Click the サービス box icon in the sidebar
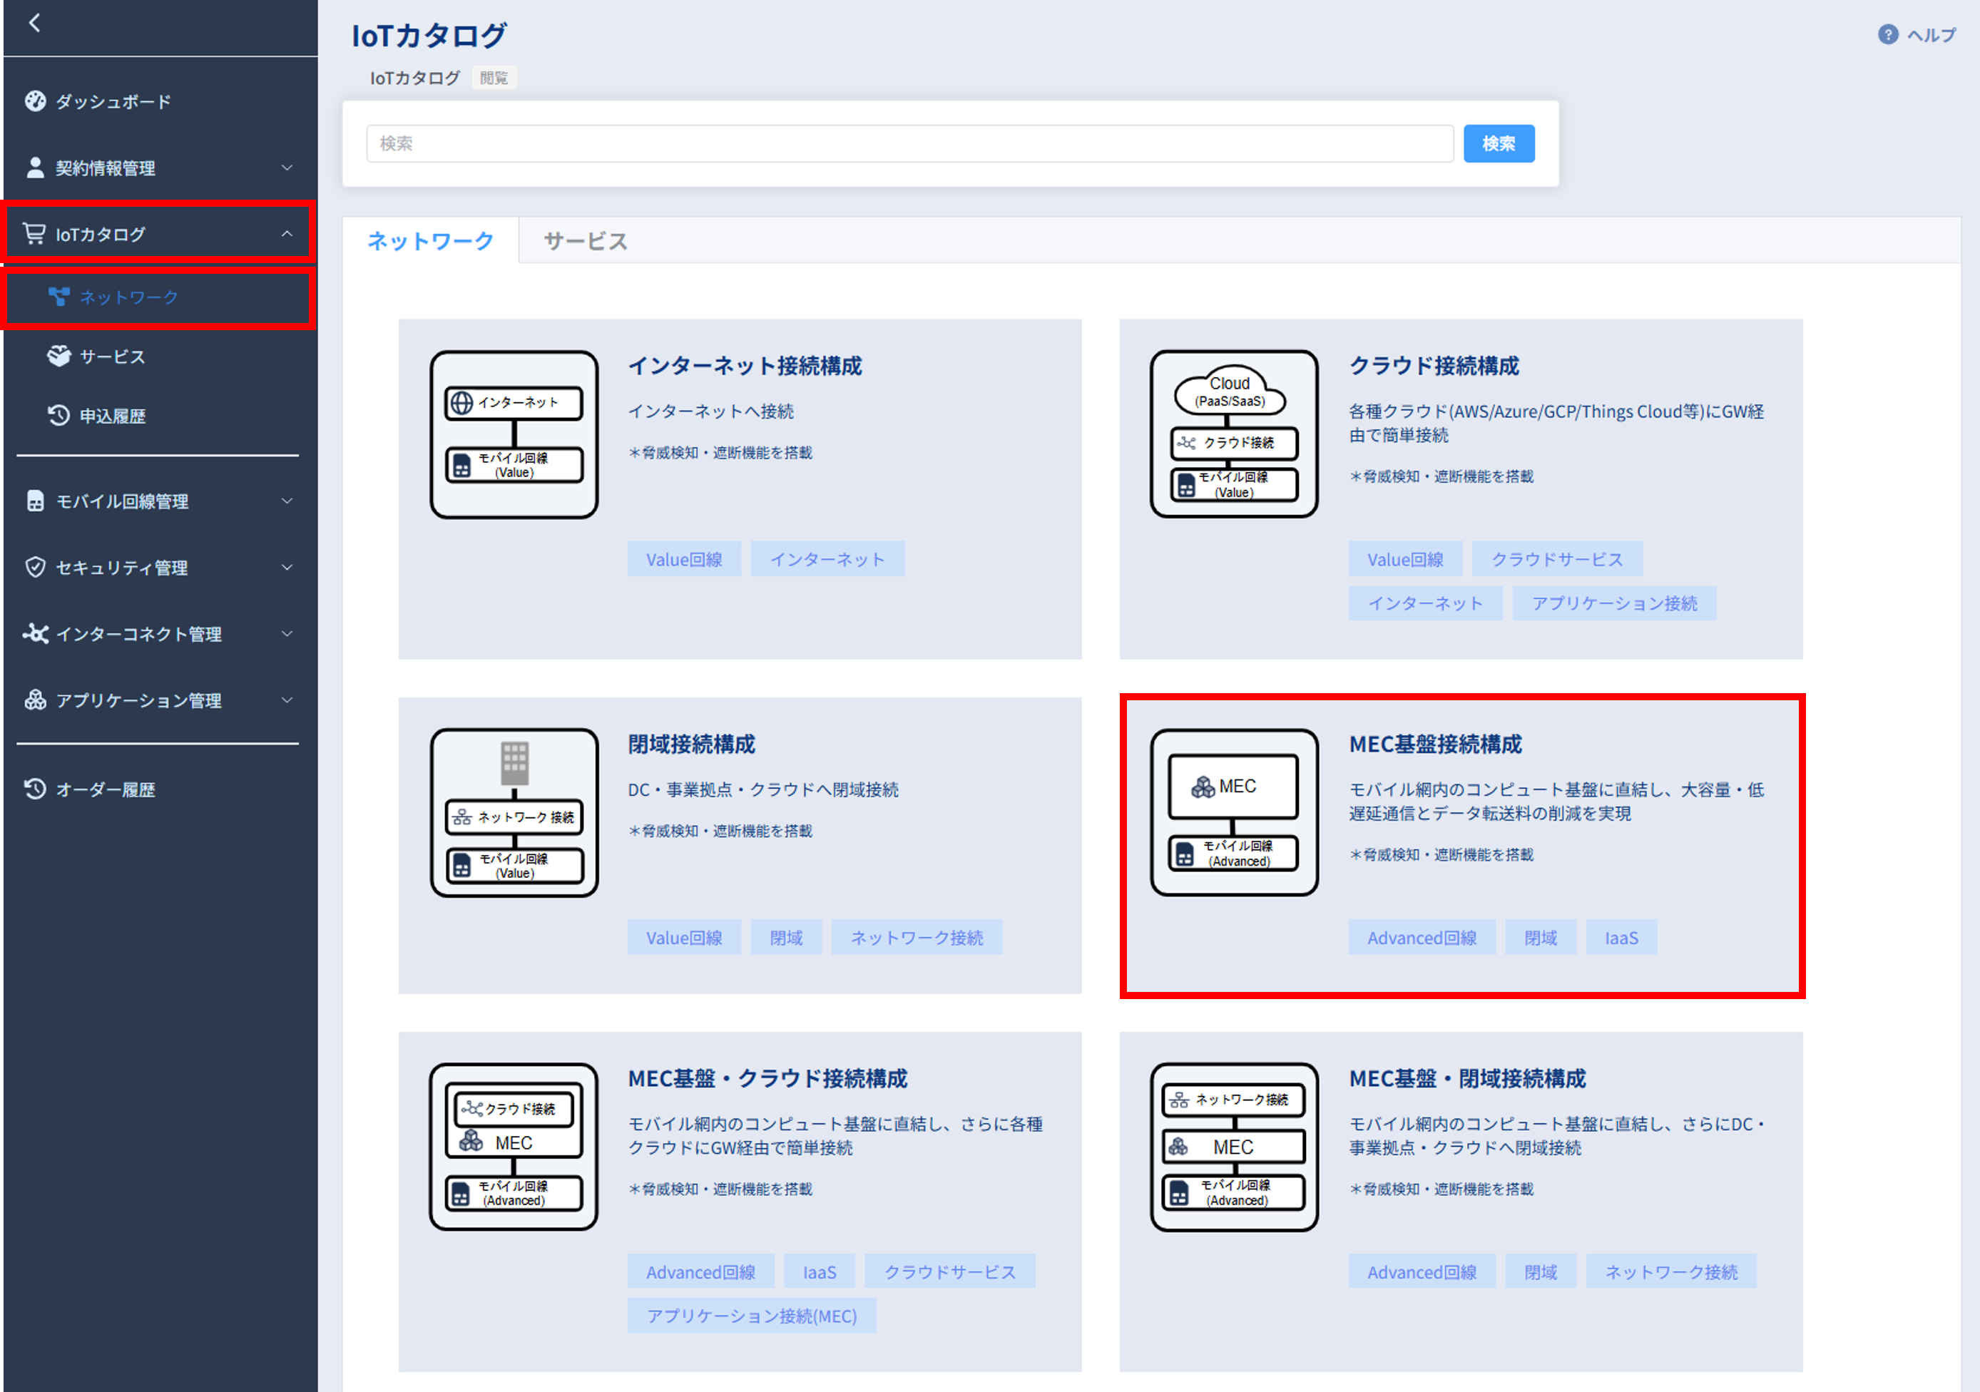The width and height of the screenshot is (1980, 1392). [58, 356]
